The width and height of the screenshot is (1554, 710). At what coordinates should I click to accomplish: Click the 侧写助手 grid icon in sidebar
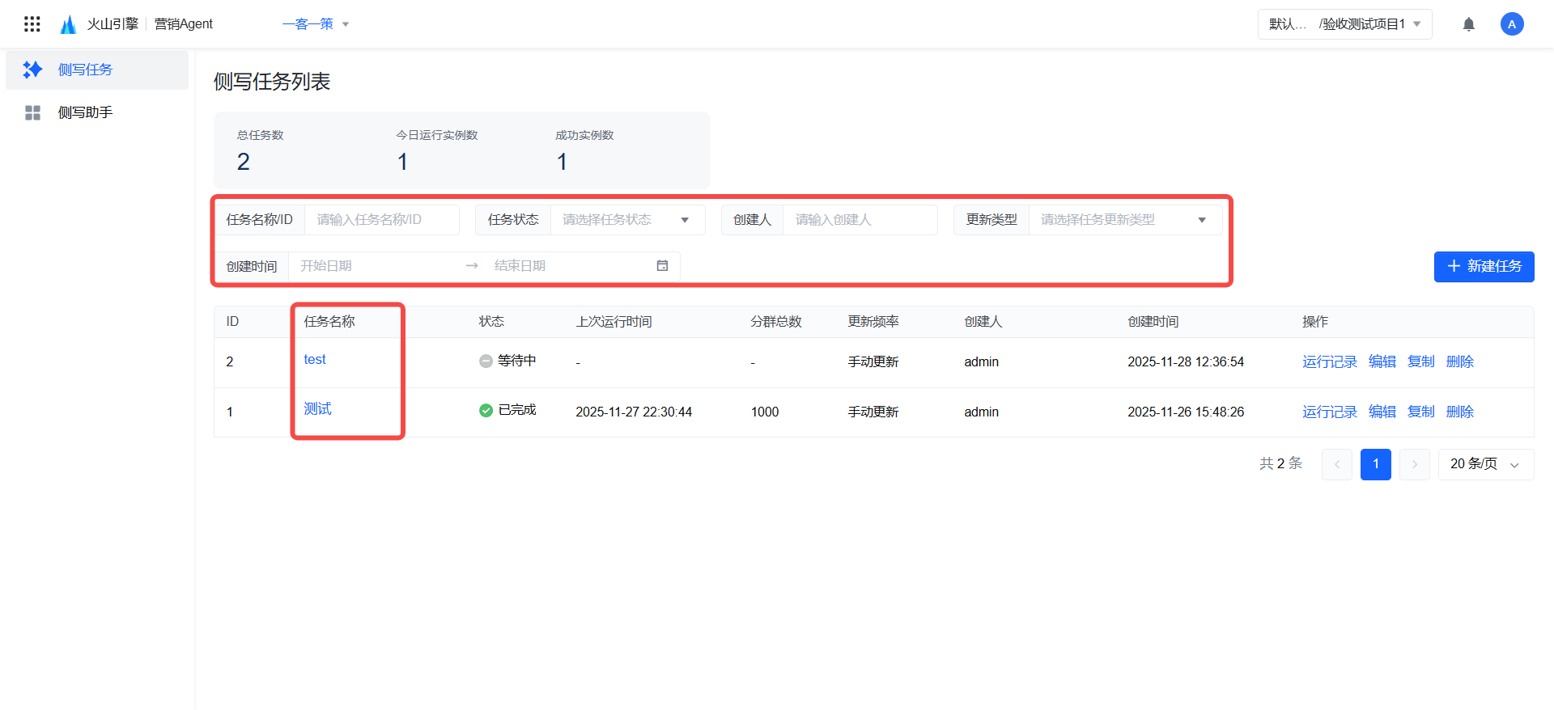coord(32,112)
